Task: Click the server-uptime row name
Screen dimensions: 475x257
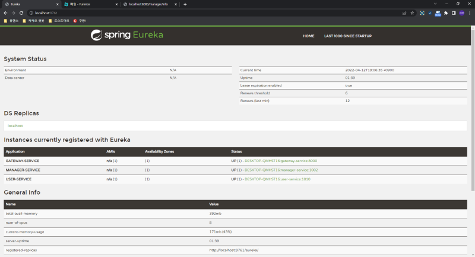Action: click(17, 241)
